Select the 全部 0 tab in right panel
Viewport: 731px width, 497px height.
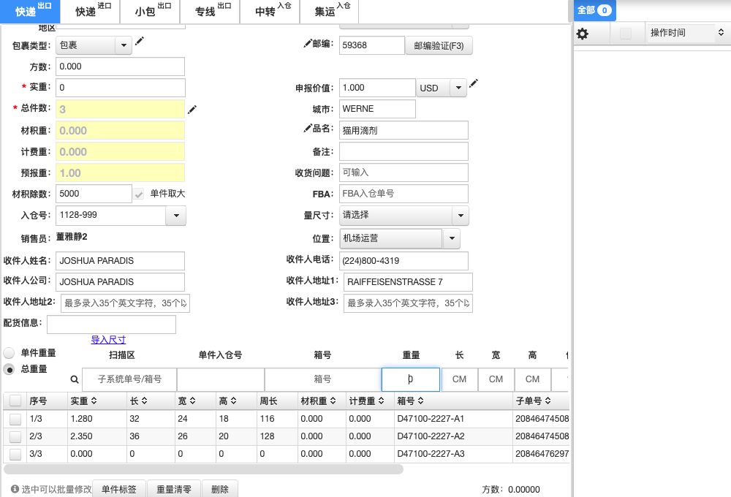point(595,10)
